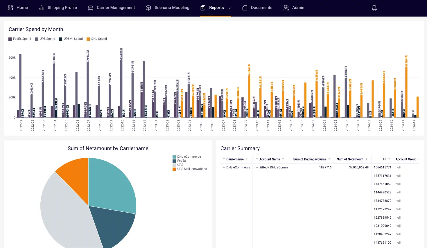
Task: Click the Reports document icon
Action: [x=203, y=8]
